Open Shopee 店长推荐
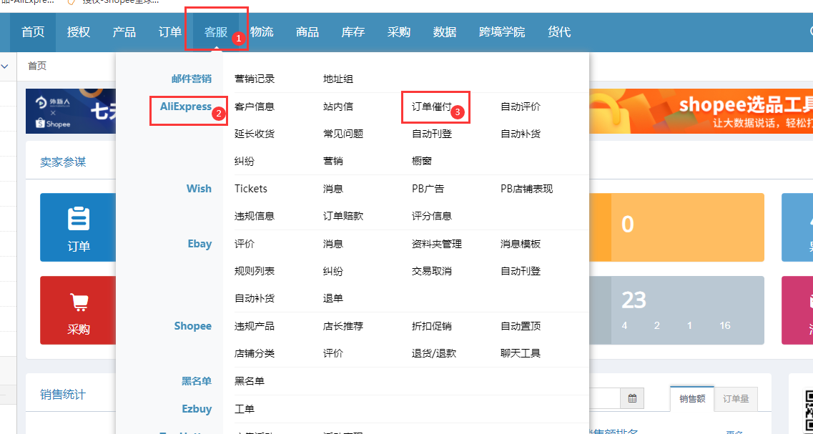Screen dimensions: 813x434 [343, 326]
